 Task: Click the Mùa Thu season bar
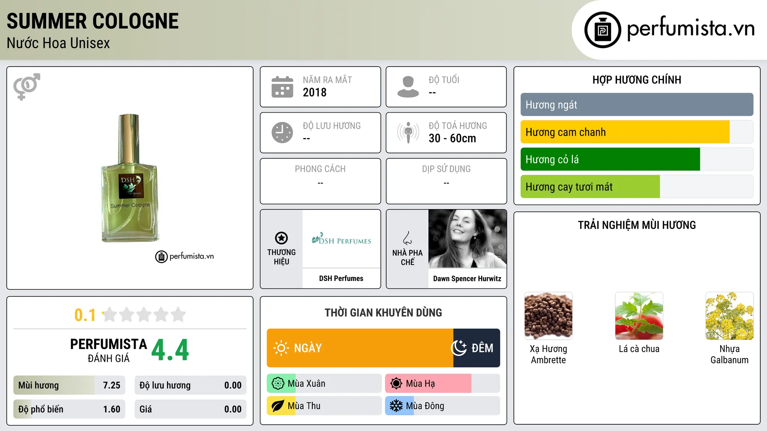[324, 406]
